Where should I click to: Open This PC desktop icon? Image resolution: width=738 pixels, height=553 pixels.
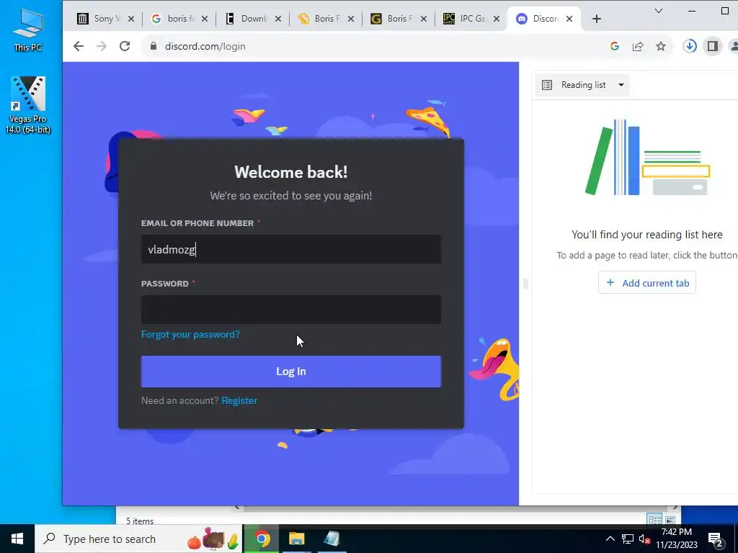[28, 30]
